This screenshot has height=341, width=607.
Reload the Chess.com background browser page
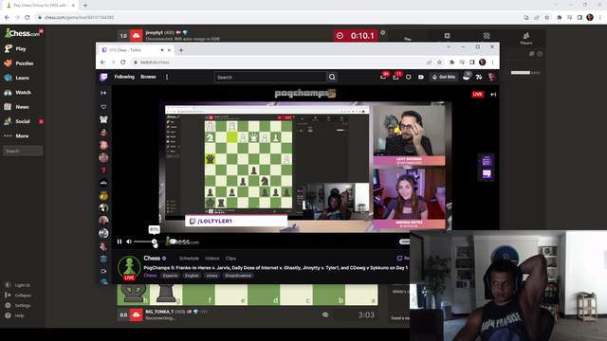(x=28, y=17)
